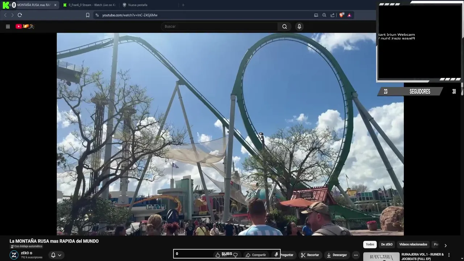Click the cast/media icon in the address bar

(x=316, y=15)
